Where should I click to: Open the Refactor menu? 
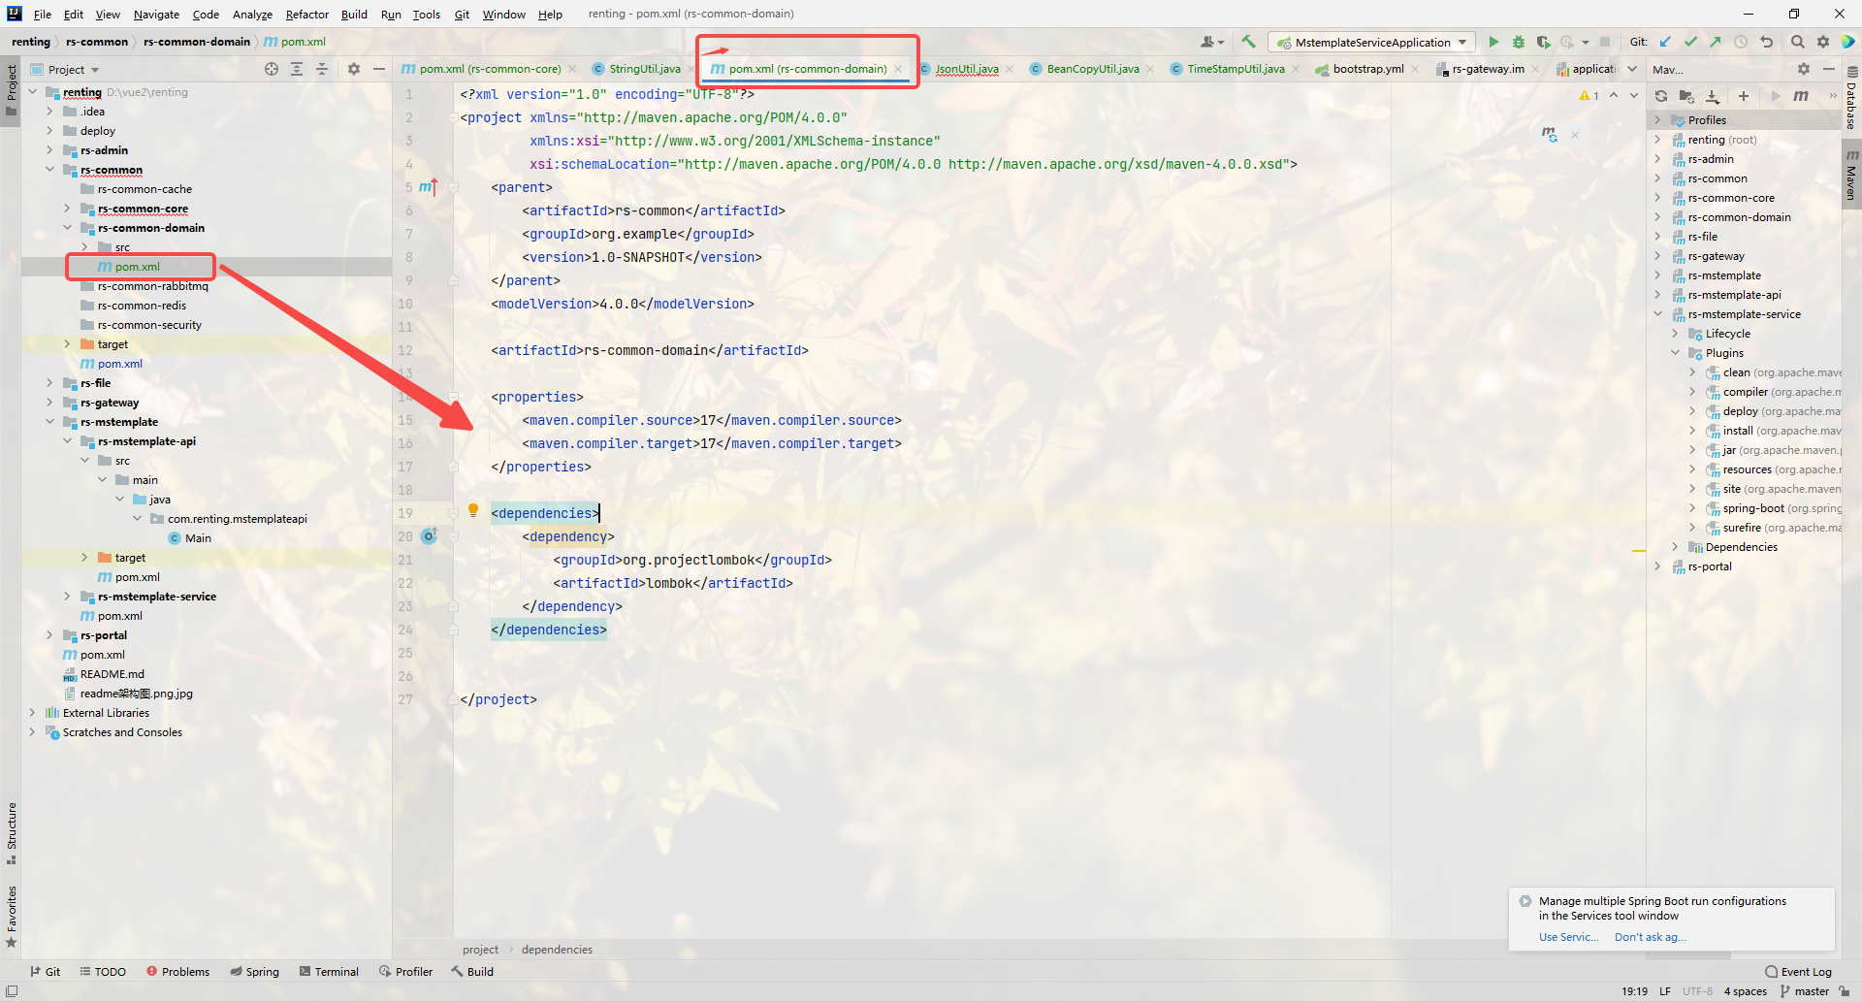[306, 15]
